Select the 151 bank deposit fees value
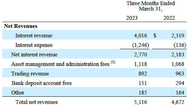The height and width of the screenshot is (105, 188). coord(143,83)
